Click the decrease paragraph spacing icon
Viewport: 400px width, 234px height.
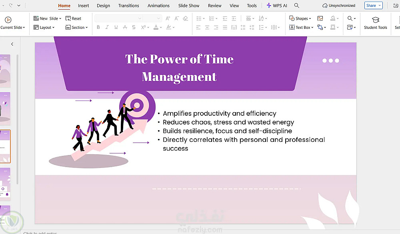click(x=252, y=27)
